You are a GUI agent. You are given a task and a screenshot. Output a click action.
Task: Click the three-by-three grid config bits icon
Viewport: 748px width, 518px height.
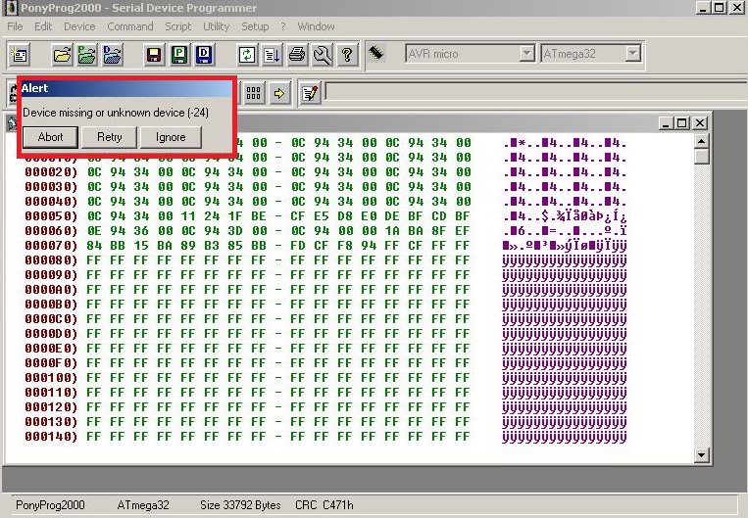click(x=253, y=93)
